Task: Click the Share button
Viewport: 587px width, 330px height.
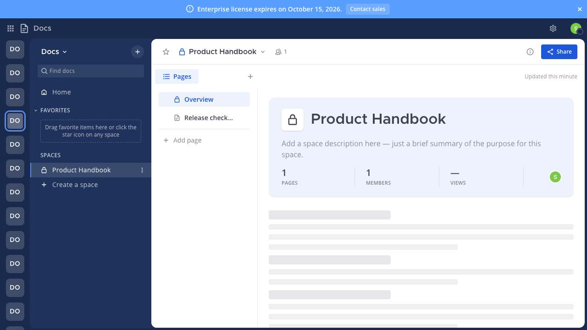Action: tap(559, 52)
